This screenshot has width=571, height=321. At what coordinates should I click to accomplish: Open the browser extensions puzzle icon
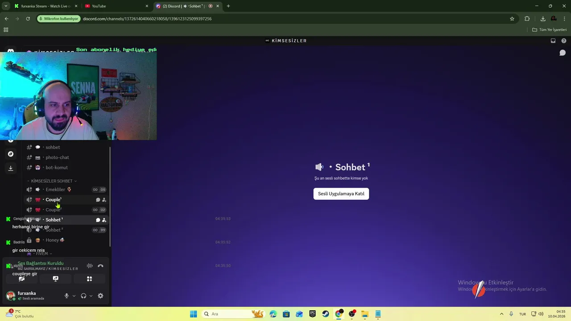(527, 19)
